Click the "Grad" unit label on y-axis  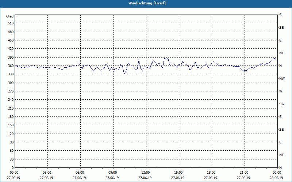click(10, 16)
